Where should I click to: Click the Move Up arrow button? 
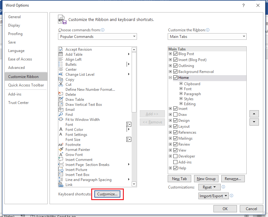point(254,114)
